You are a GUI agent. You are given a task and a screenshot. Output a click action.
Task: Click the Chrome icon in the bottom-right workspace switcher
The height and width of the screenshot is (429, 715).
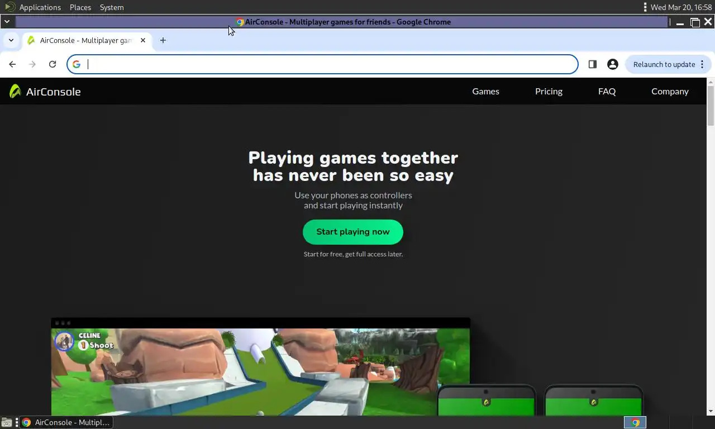[x=635, y=422]
